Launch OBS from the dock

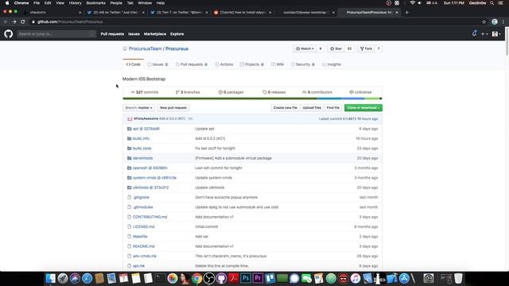pyautogui.click(x=208, y=278)
